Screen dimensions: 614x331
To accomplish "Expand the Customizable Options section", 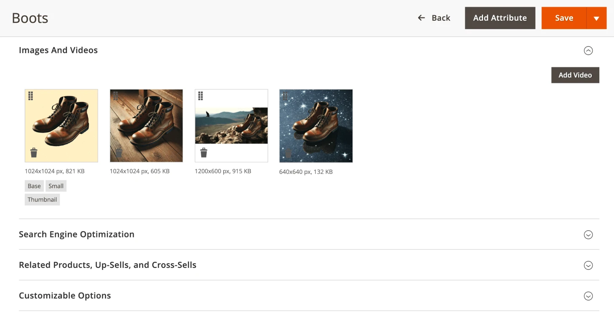I will click(x=588, y=296).
